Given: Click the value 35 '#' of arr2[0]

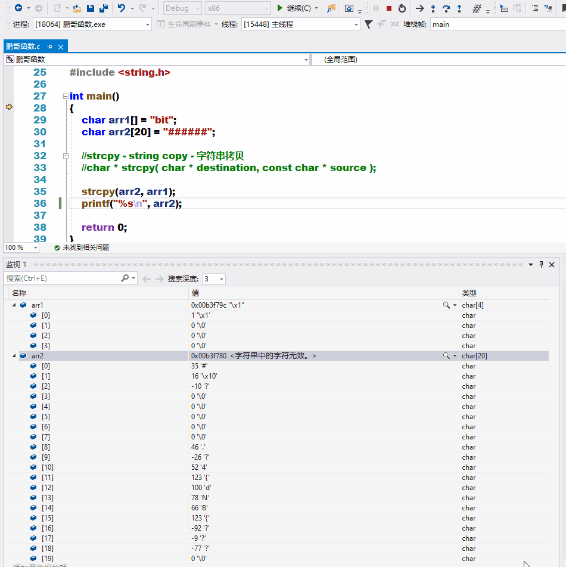Looking at the screenshot, I should 199,366.
